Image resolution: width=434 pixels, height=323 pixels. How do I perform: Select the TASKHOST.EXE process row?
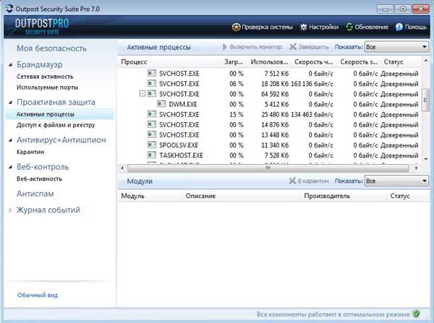(270, 155)
